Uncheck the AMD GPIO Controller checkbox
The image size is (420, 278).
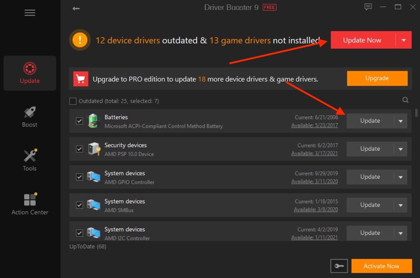click(79, 177)
